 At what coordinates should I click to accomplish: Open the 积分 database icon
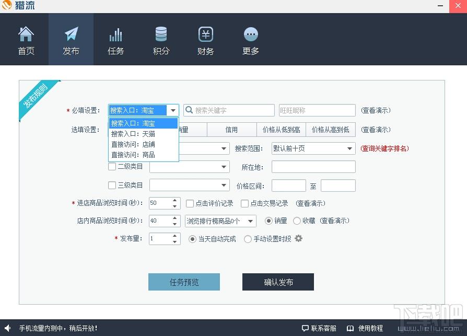point(161,34)
